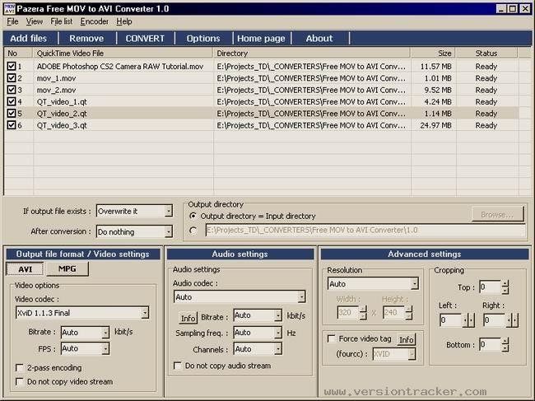Open the File menu

(x=12, y=21)
